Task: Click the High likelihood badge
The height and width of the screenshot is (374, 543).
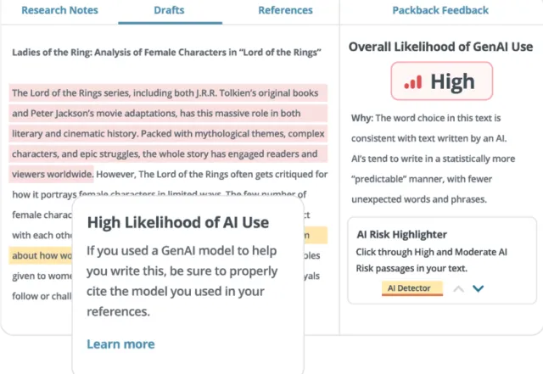Action: 440,83
